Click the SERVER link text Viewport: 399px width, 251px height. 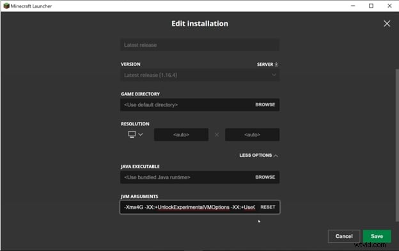265,64
